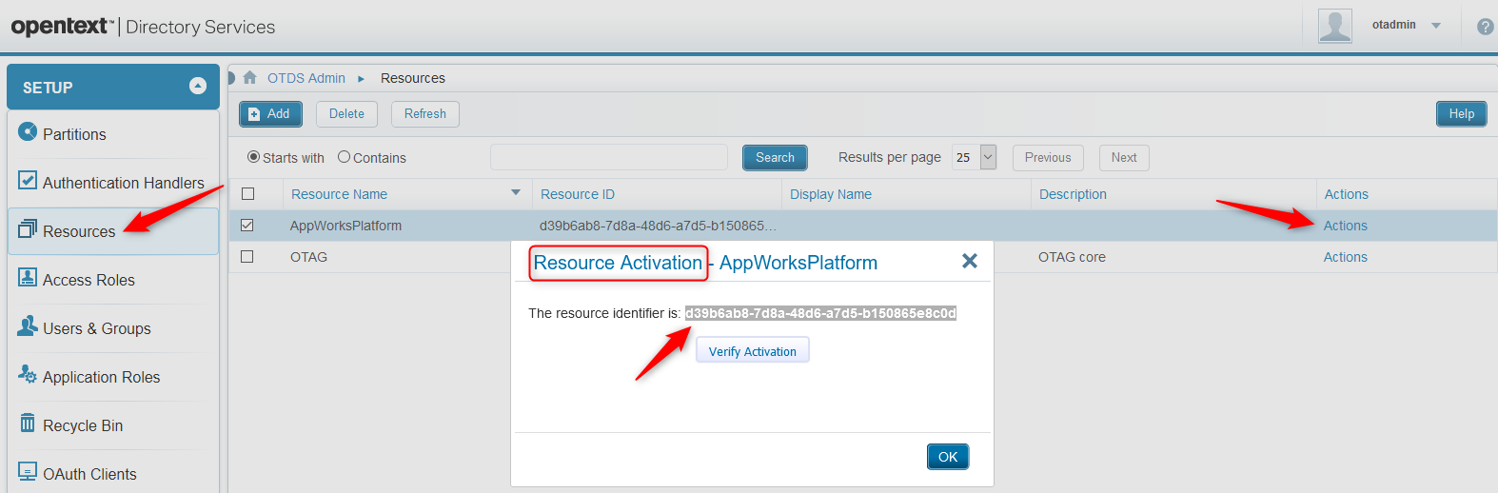Open Actions link for OTAG row

pos(1345,257)
